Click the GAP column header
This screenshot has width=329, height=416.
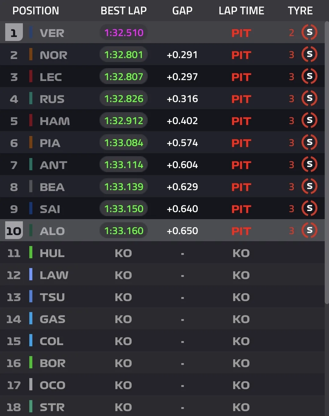(x=182, y=11)
